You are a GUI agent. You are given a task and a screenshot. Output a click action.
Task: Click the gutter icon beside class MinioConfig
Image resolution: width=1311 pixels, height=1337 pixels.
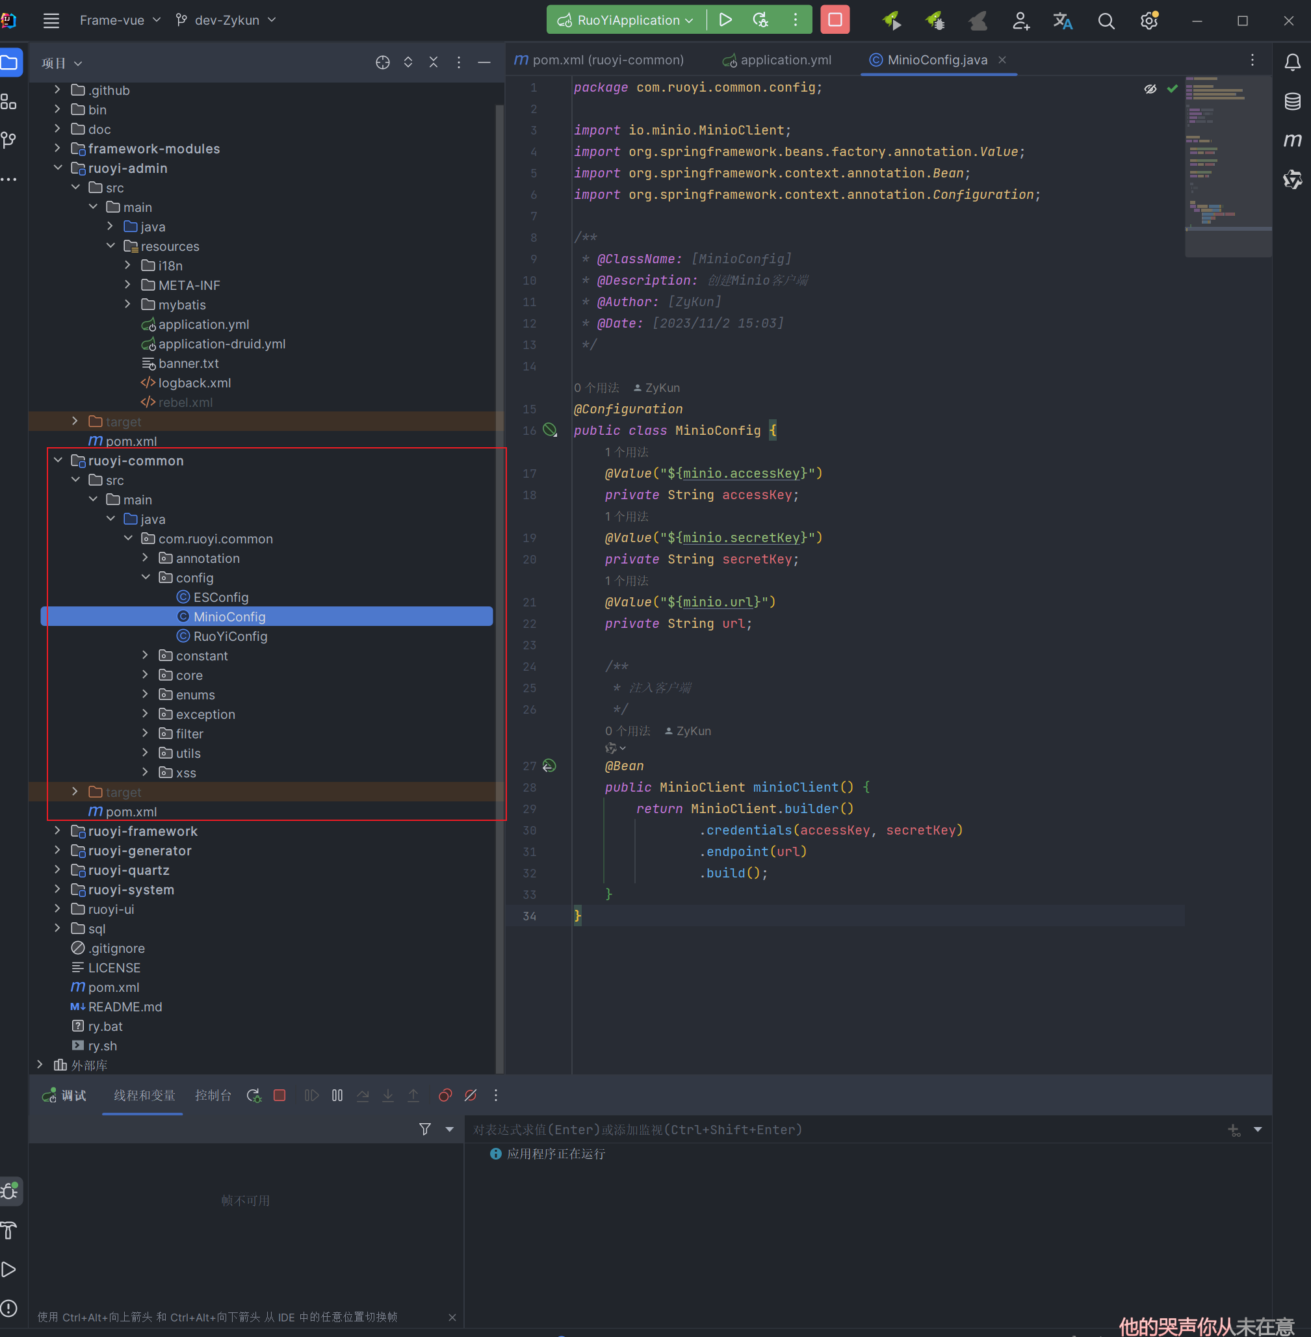pyautogui.click(x=549, y=430)
